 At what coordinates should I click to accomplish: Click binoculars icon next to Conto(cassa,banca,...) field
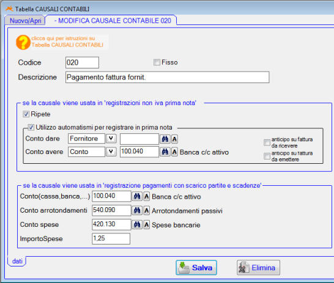point(137,196)
